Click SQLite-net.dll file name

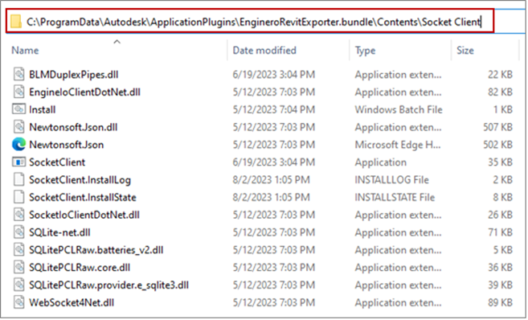(59, 232)
